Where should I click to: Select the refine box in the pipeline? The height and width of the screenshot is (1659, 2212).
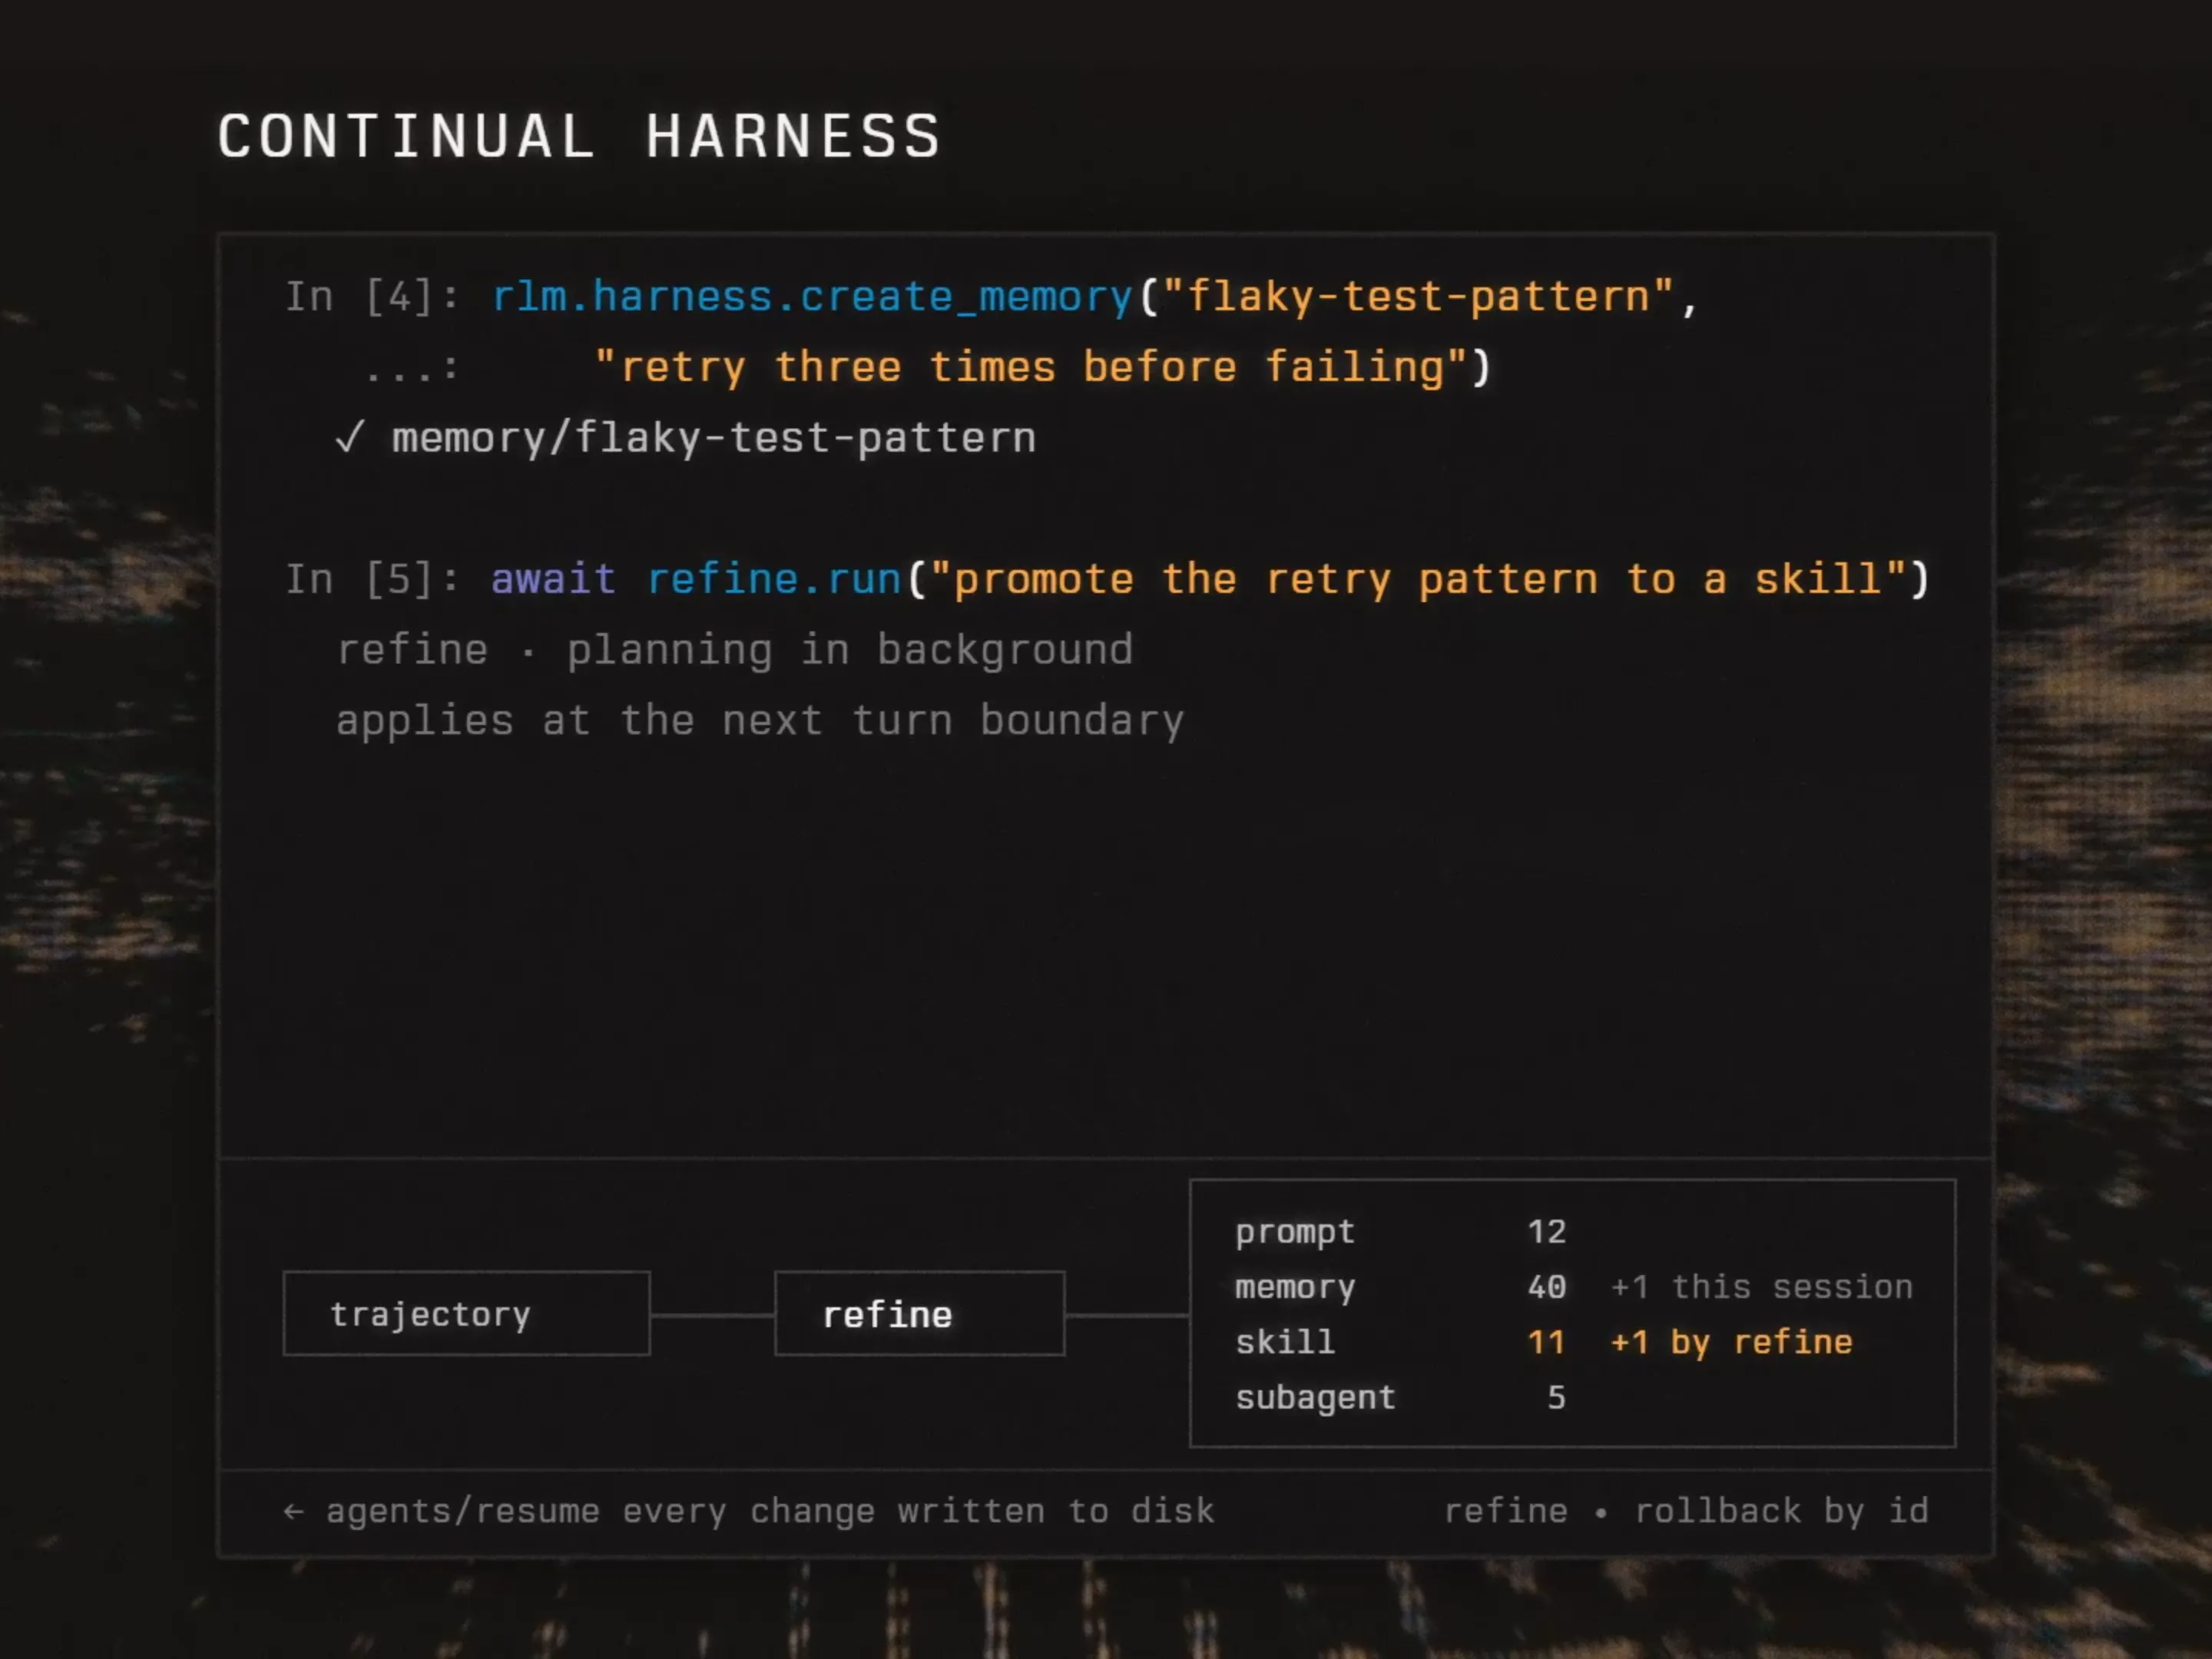(x=920, y=1314)
